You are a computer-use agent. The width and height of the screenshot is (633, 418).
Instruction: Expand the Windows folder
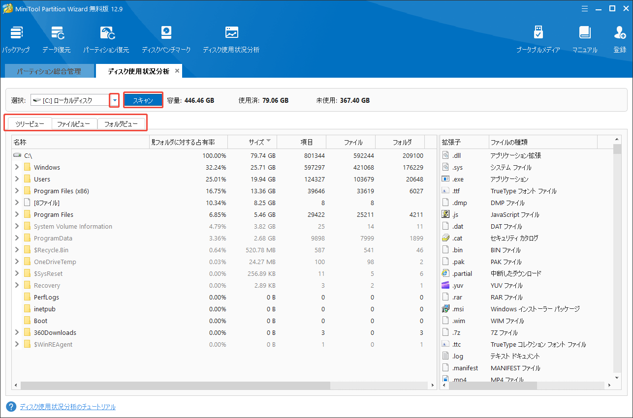17,167
